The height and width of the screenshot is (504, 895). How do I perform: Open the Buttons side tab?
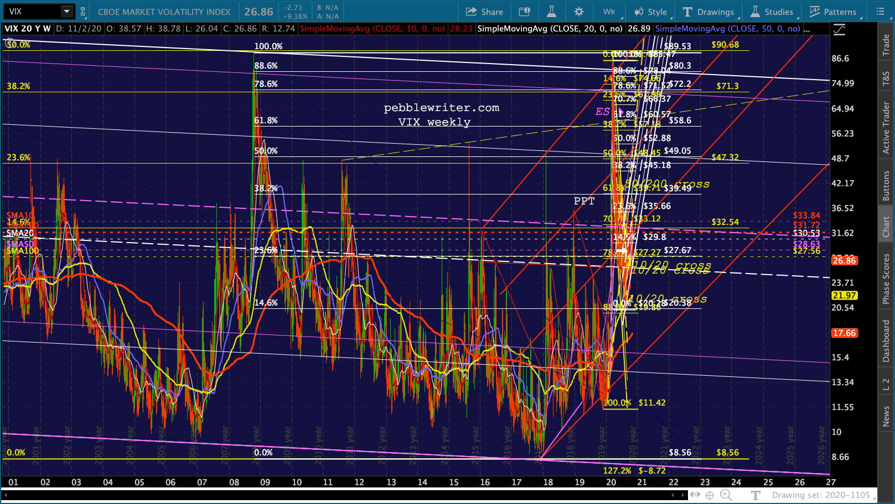[886, 185]
